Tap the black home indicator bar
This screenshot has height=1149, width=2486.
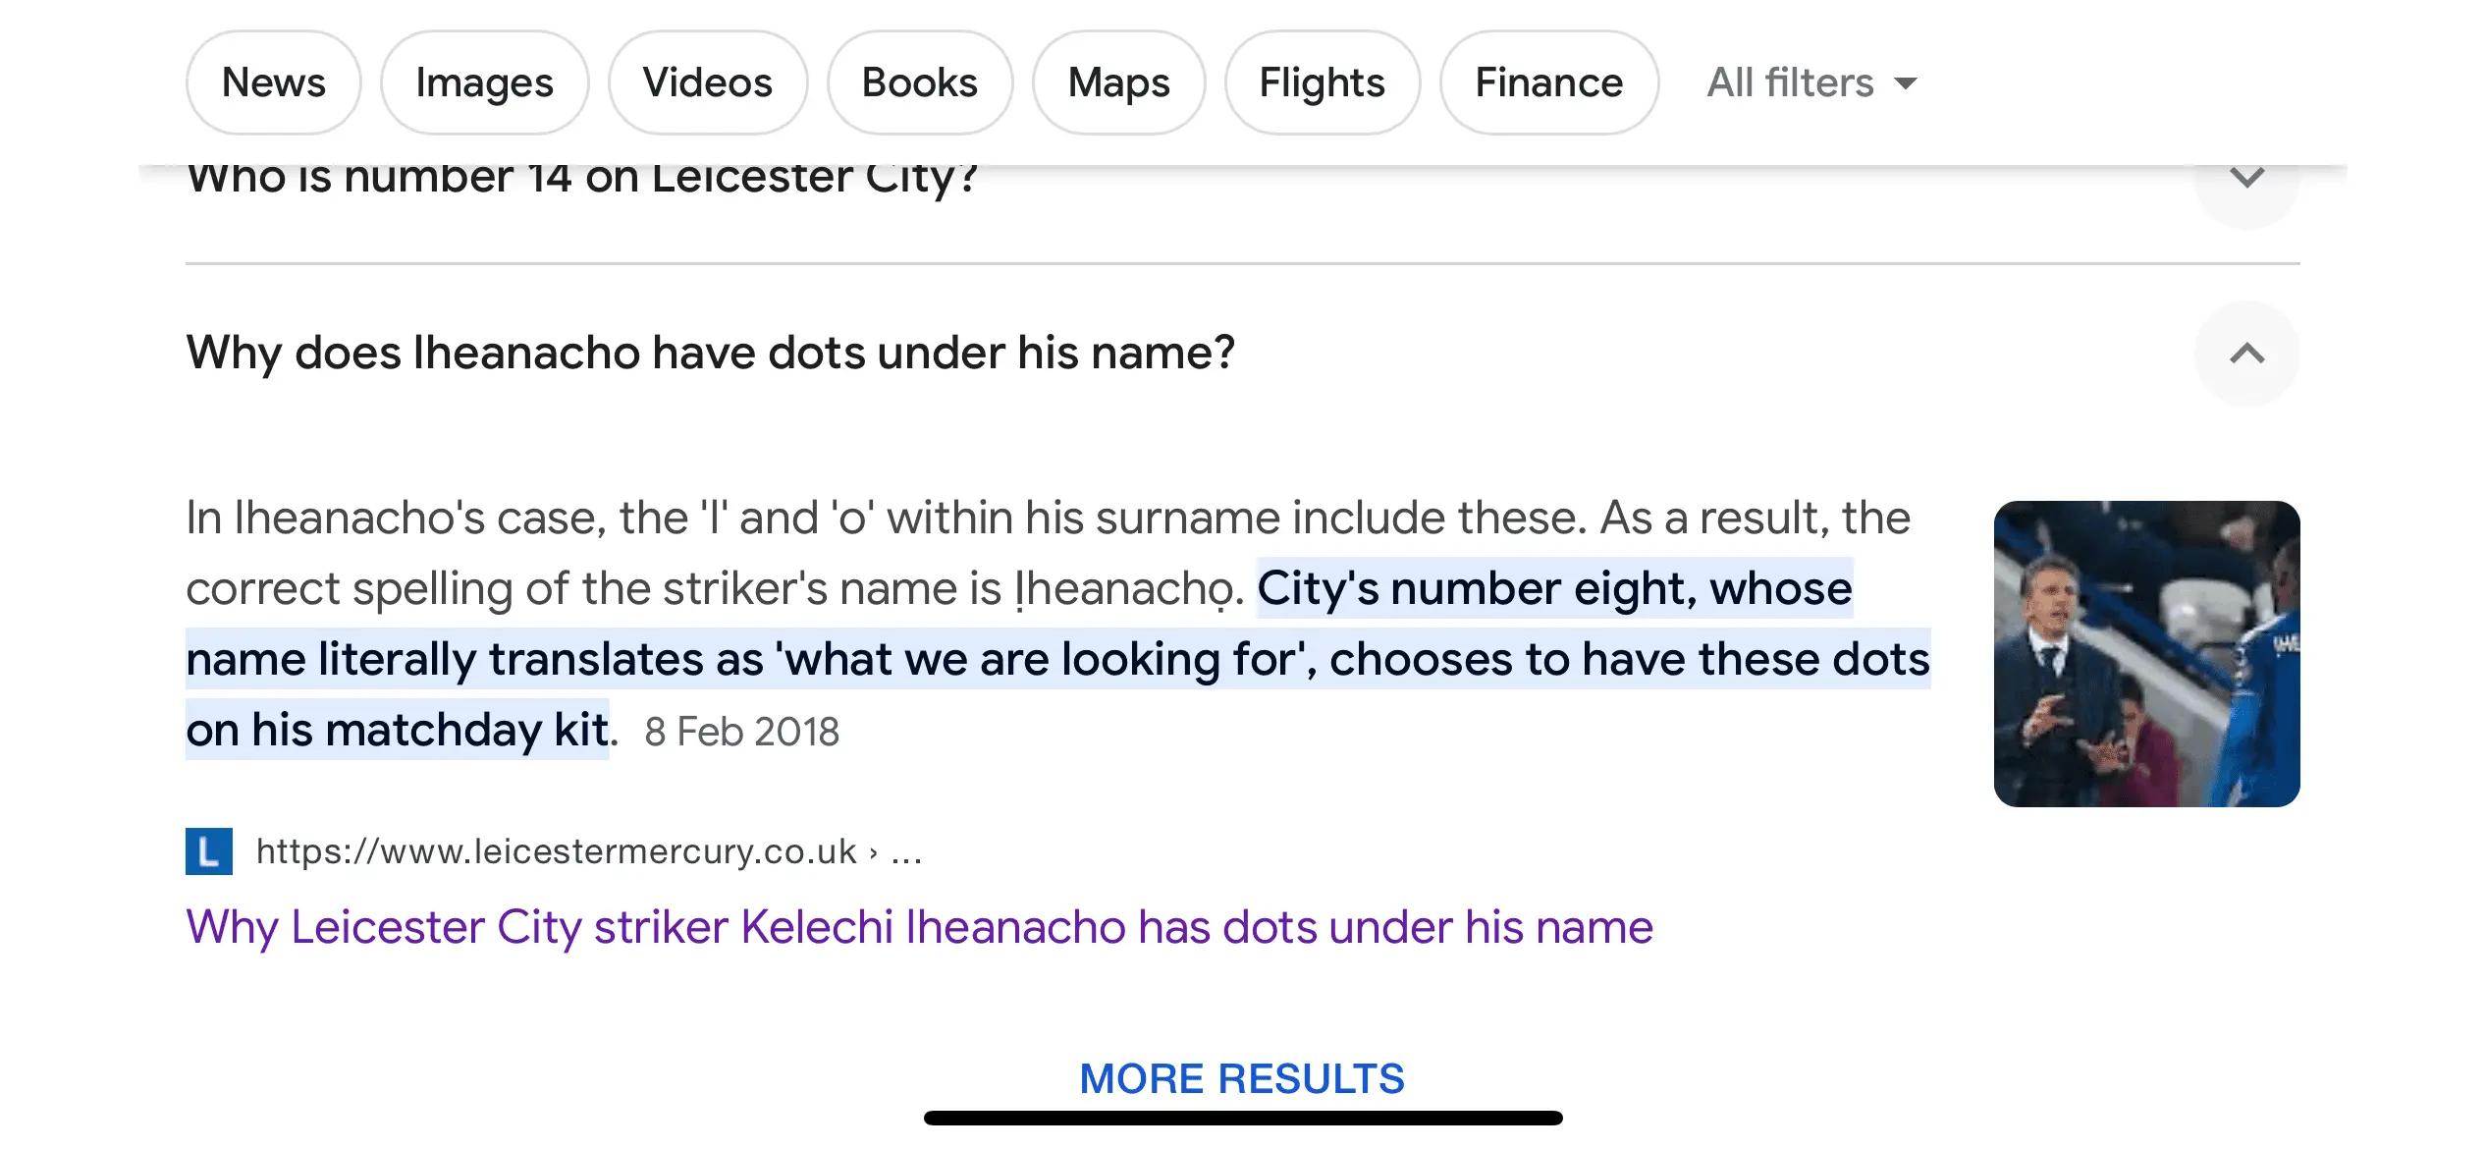click(1243, 1119)
